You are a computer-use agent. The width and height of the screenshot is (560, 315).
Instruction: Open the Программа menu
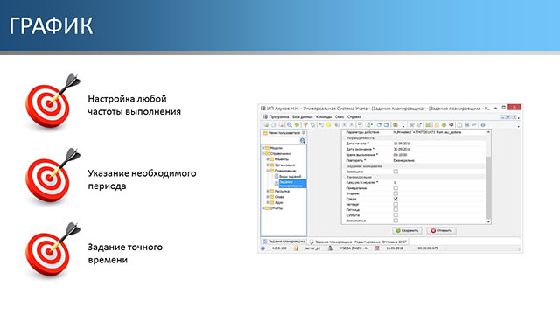pyautogui.click(x=279, y=116)
